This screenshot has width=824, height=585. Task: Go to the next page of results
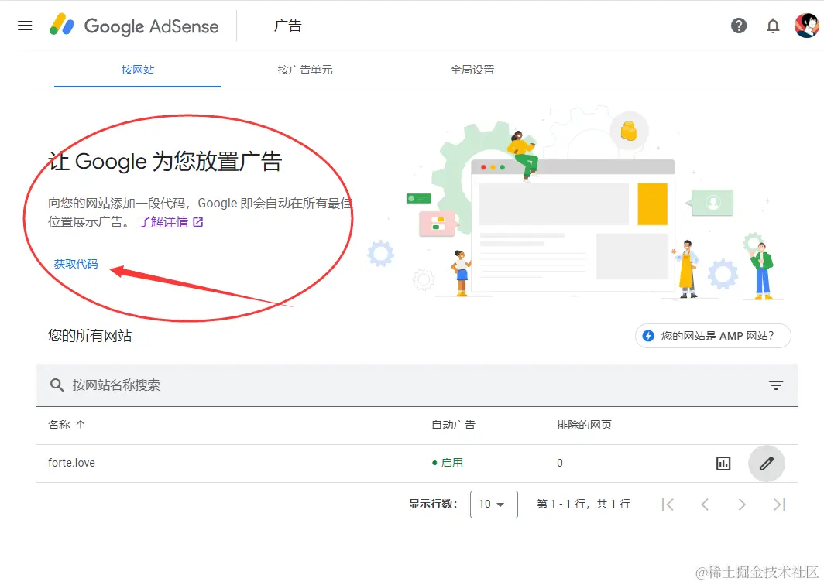[741, 505]
